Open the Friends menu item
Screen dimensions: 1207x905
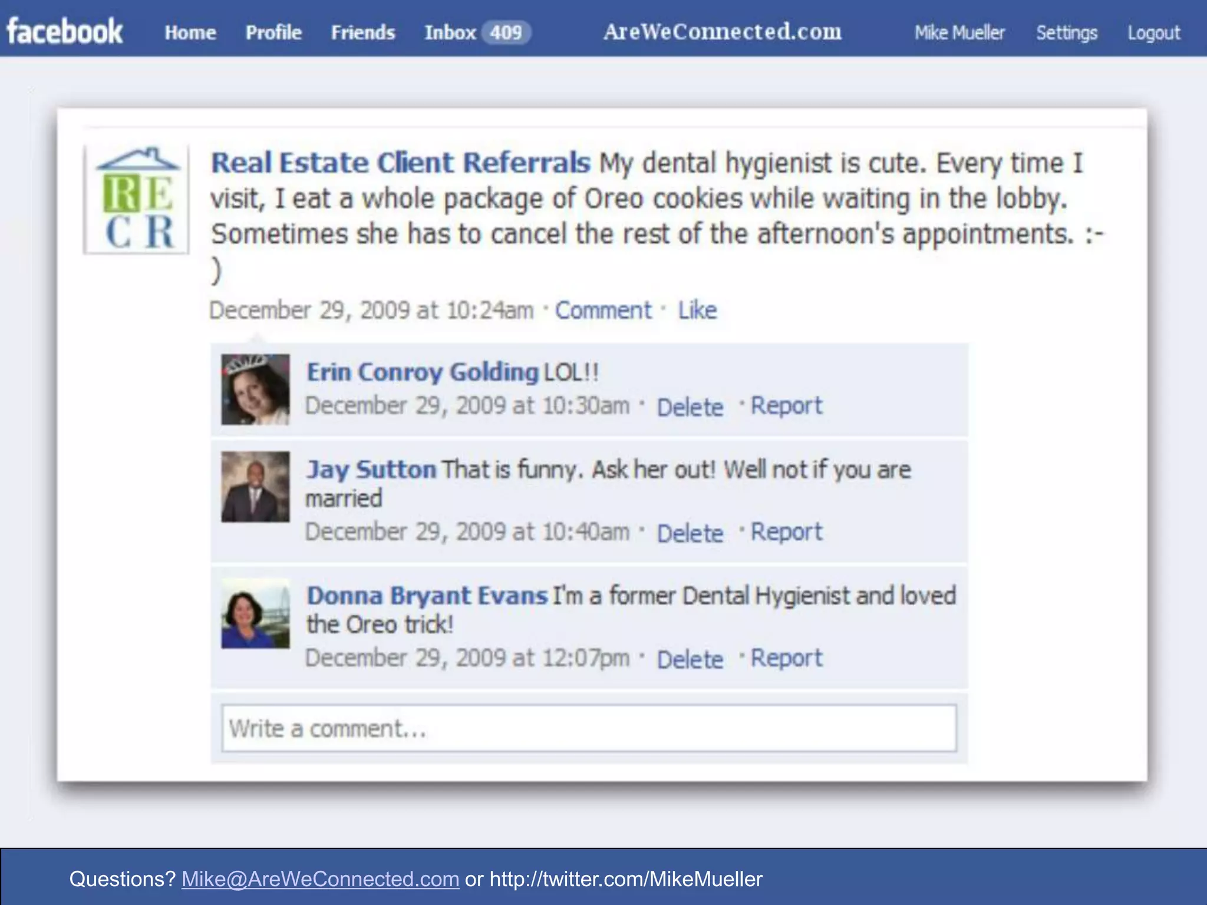(362, 32)
